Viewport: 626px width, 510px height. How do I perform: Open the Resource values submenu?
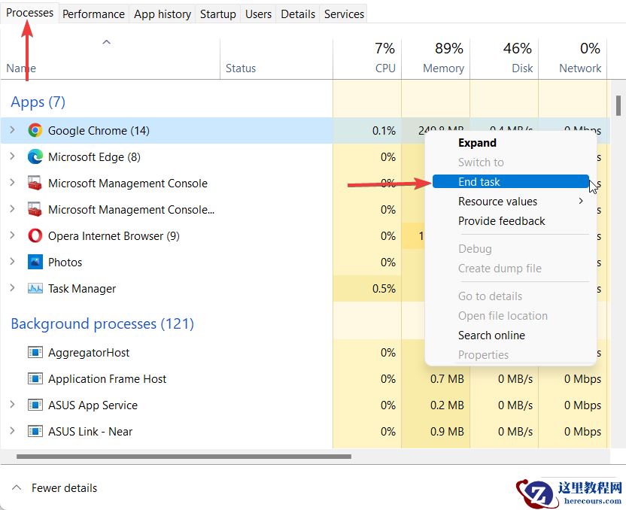497,202
